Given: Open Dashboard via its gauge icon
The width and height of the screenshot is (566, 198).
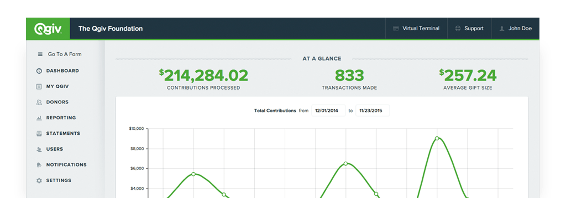Looking at the screenshot, I should [39, 71].
